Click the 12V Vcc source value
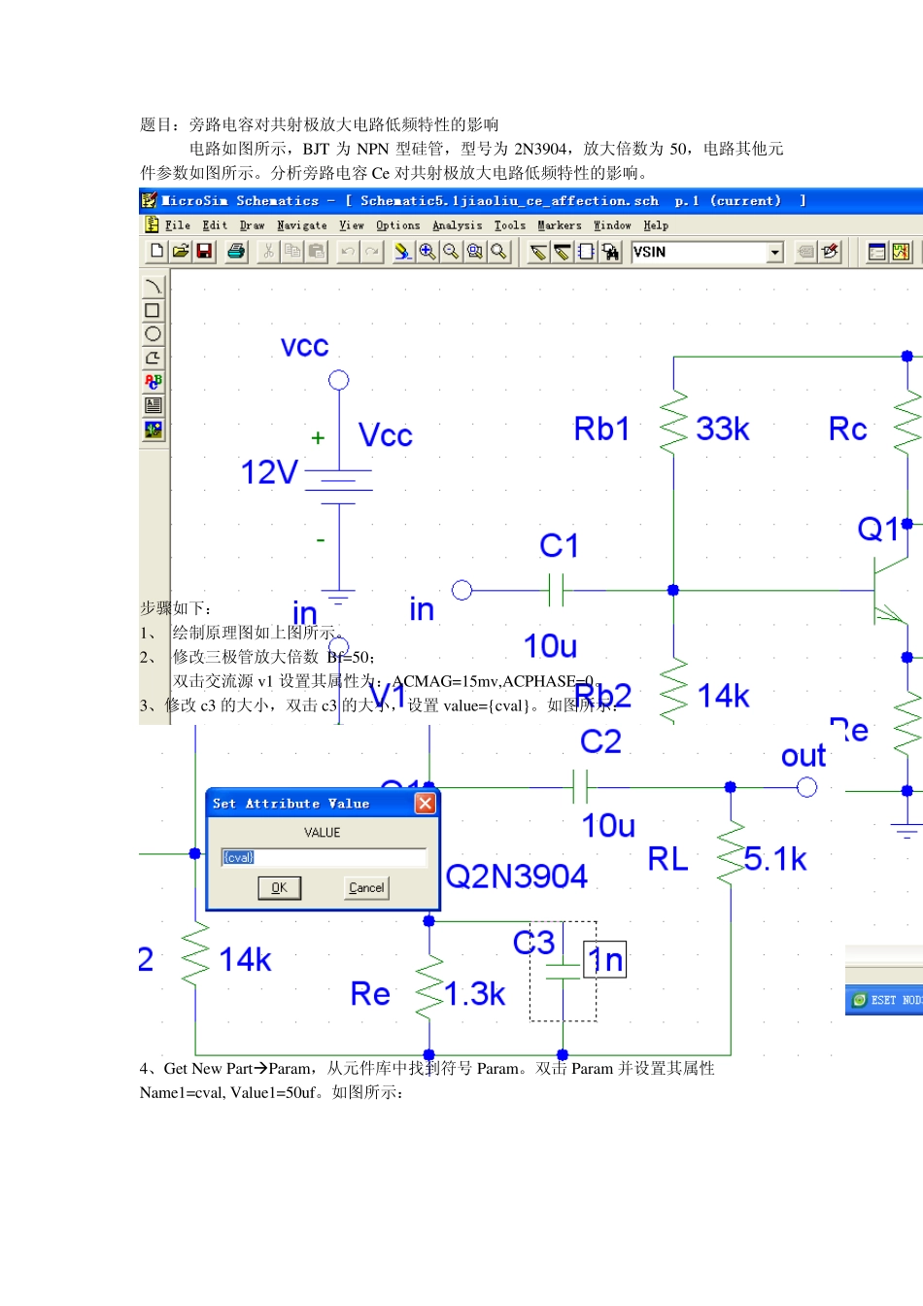923x1306 pixels. click(x=269, y=472)
